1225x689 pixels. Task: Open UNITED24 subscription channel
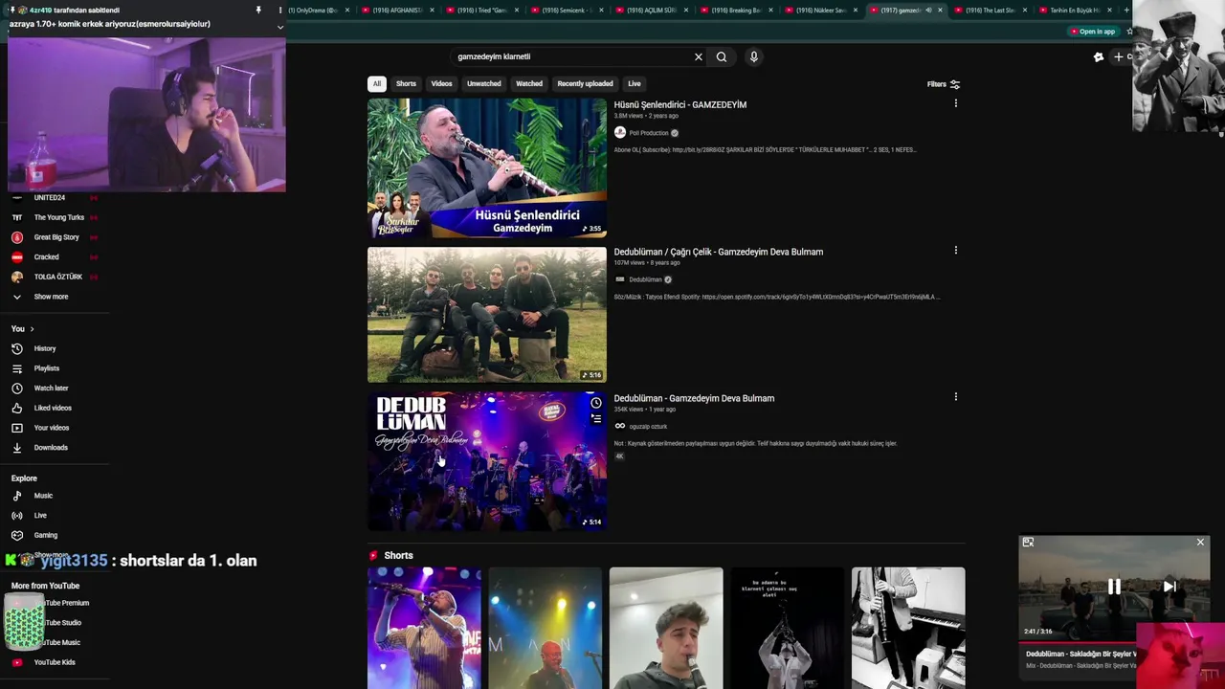click(50, 197)
